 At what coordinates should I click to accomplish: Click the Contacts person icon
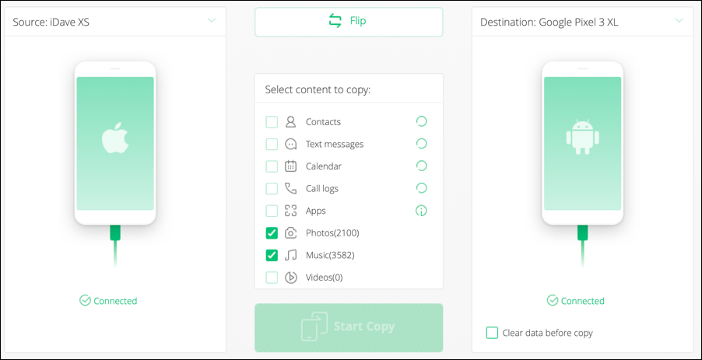click(290, 121)
